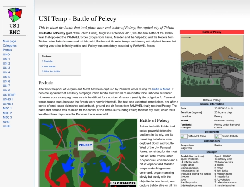Image resolution: width=250 pixels, height=187 pixels.
Task: Click the 'Babbo' commander cell
Action: pos(218,145)
